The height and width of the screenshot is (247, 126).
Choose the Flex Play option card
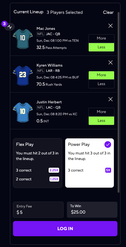click(x=38, y=163)
